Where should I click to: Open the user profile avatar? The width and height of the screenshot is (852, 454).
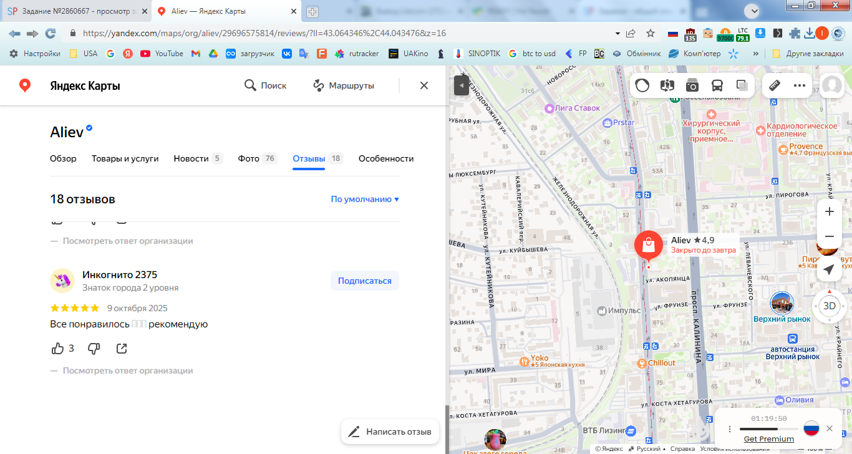[832, 85]
